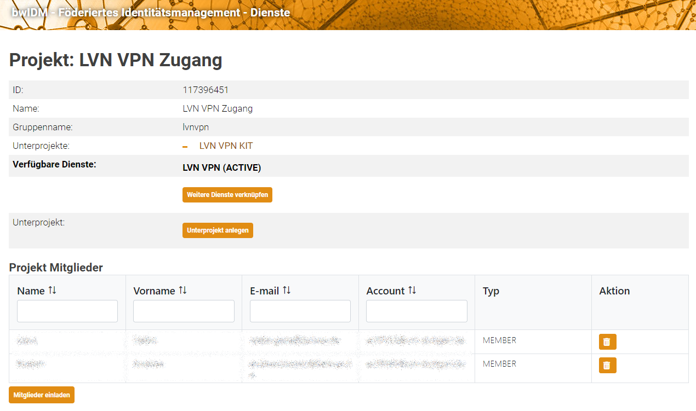The width and height of the screenshot is (696, 411).
Task: Select MEMBER type in second row
Action: point(499,364)
